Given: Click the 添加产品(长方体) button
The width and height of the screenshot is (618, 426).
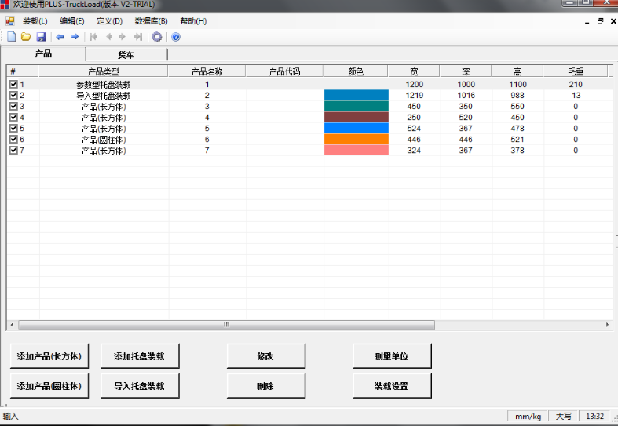Looking at the screenshot, I should point(49,356).
